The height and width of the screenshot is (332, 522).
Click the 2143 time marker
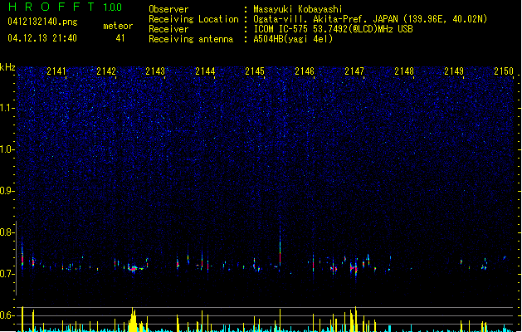155,71
